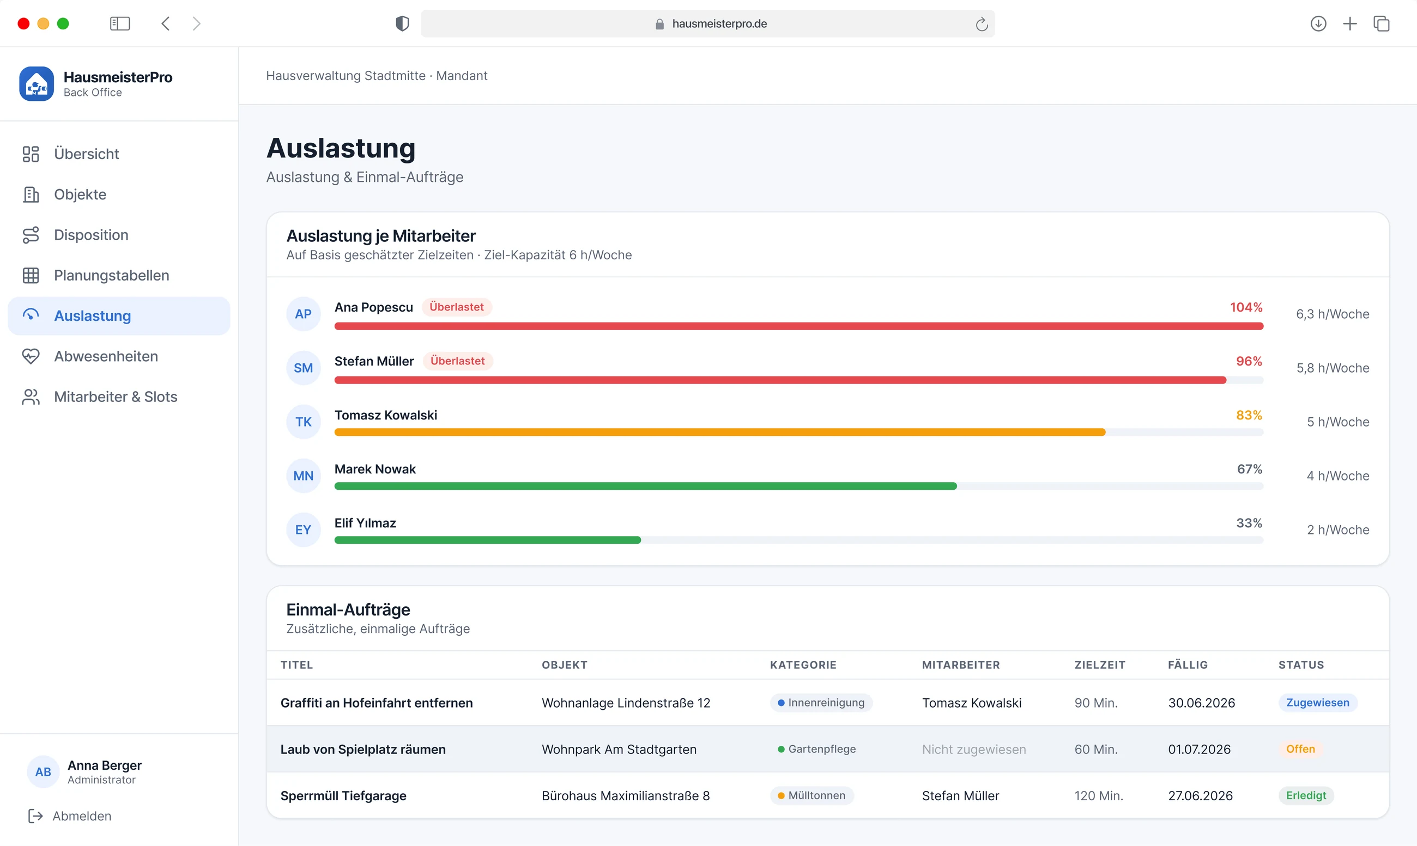Open Mitarbeiter & Slots page

tap(119, 397)
